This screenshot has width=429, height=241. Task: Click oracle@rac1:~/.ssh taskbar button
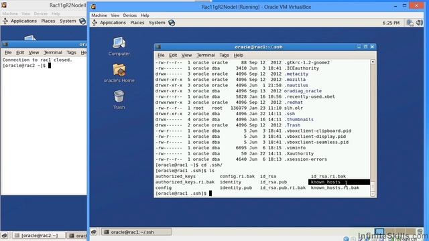[x=137, y=232]
